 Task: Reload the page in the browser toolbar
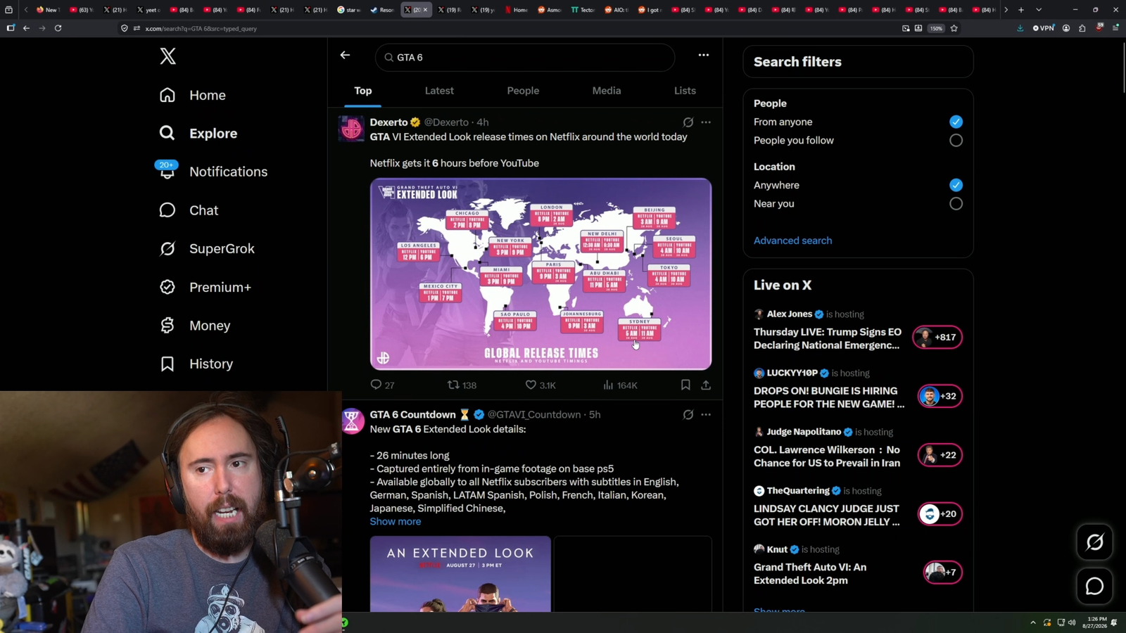[x=58, y=28]
